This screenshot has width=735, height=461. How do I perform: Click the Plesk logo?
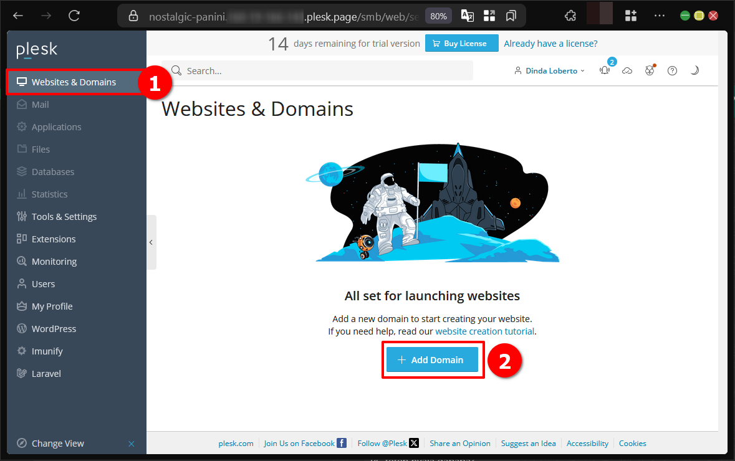(x=37, y=50)
